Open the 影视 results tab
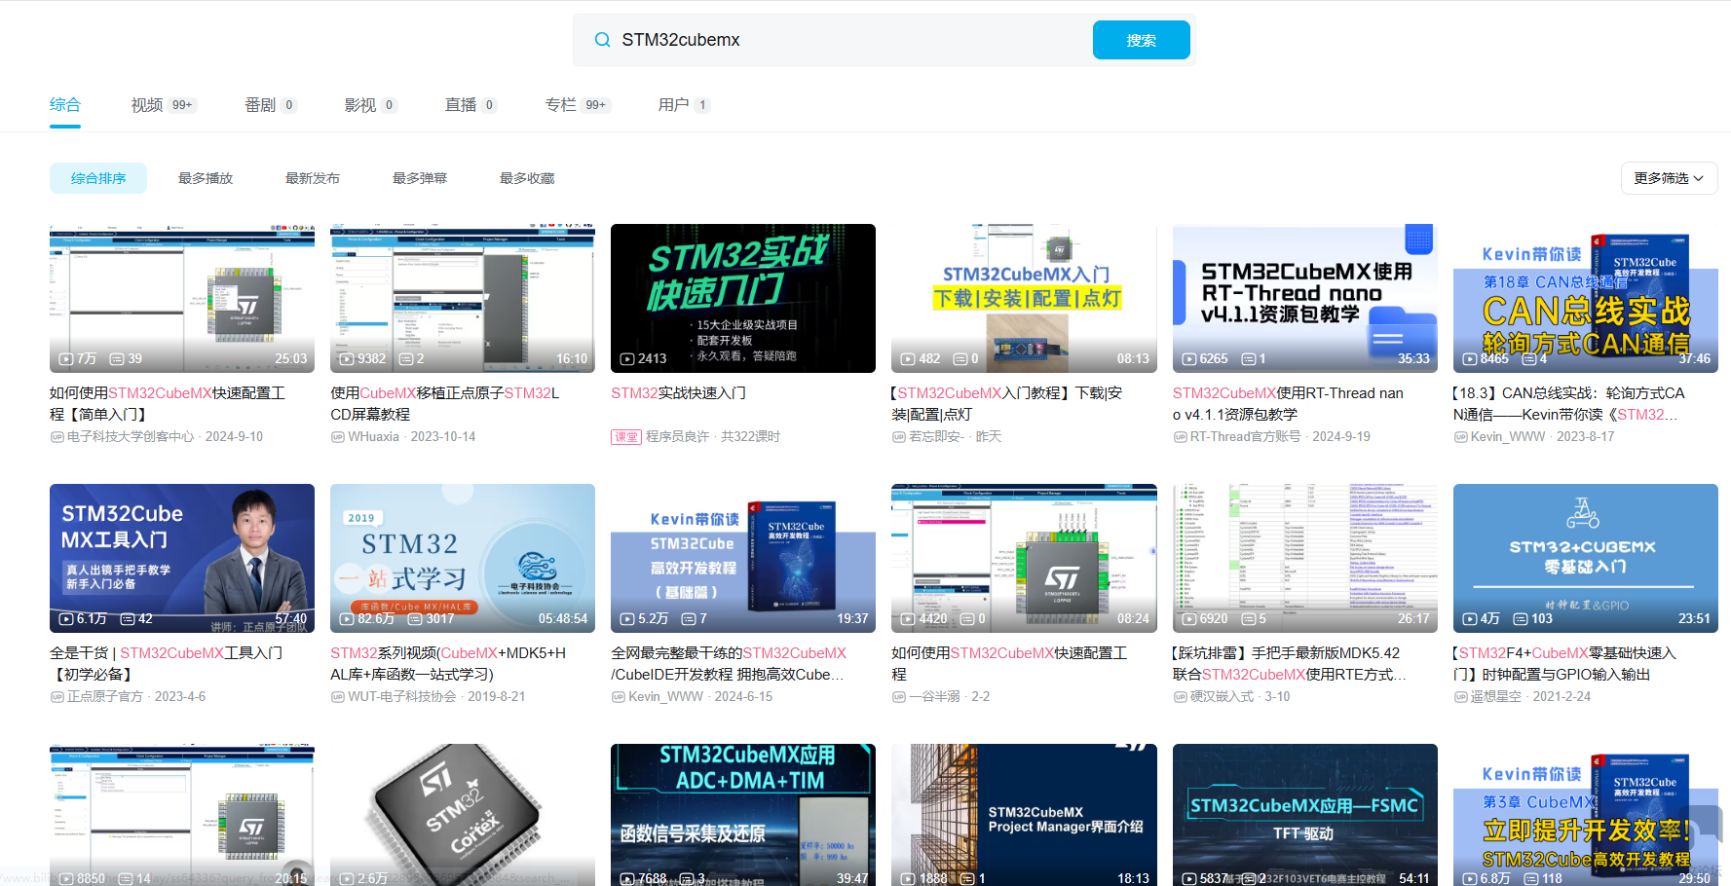The width and height of the screenshot is (1731, 886). (x=370, y=105)
